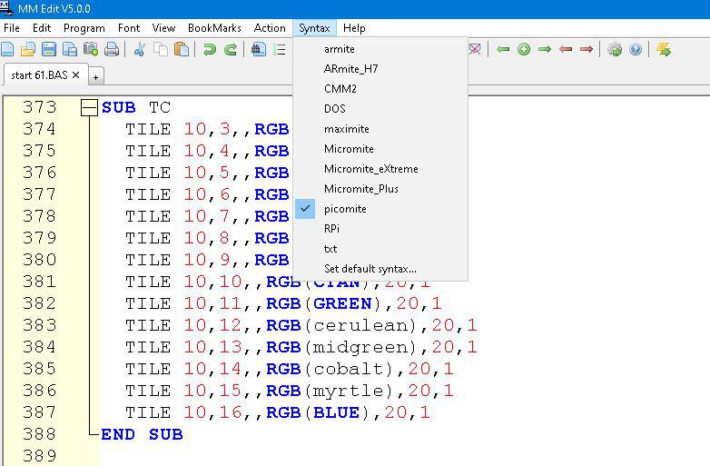The width and height of the screenshot is (710, 466).
Task: Switch syntax to CMM2
Action: [340, 89]
